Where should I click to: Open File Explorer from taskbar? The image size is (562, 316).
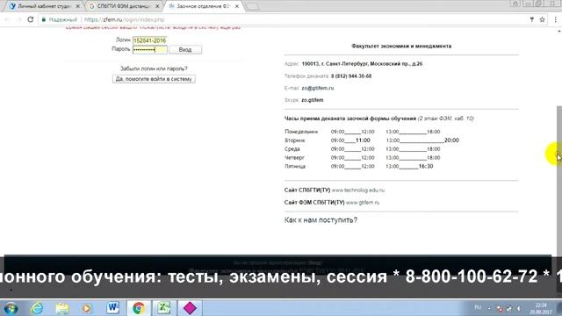(62, 308)
